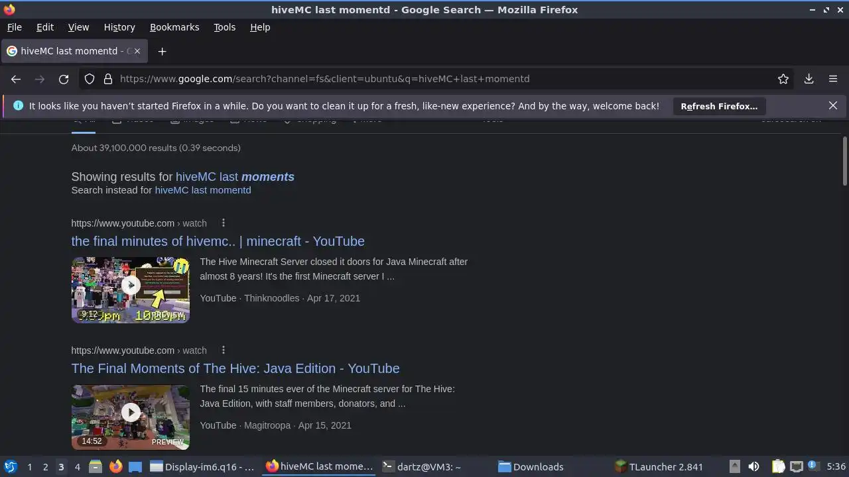Open the Help menu
This screenshot has width=849, height=477.
260,27
